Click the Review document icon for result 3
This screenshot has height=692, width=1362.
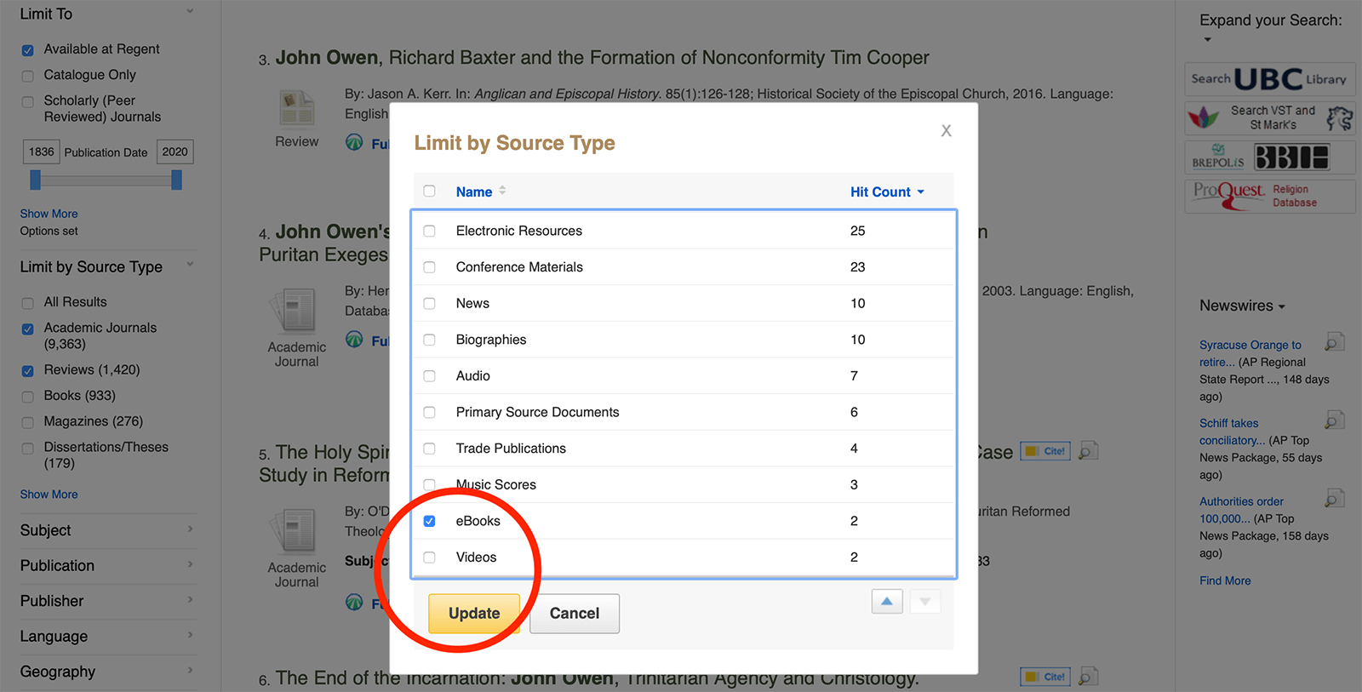pos(297,109)
